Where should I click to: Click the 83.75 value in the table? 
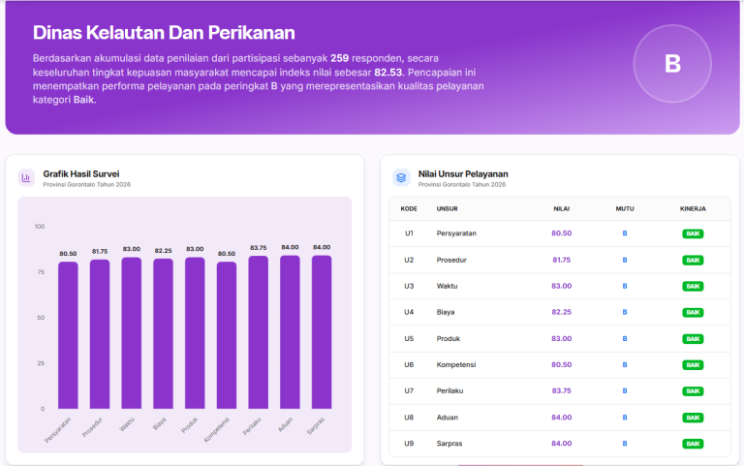(561, 391)
